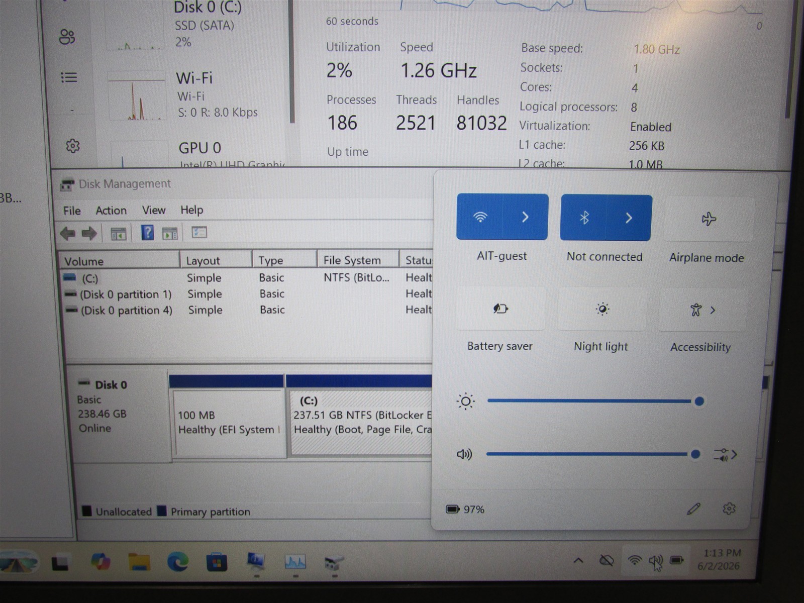The image size is (804, 603).
Task: Sort by the Type column header
Action: 284,260
